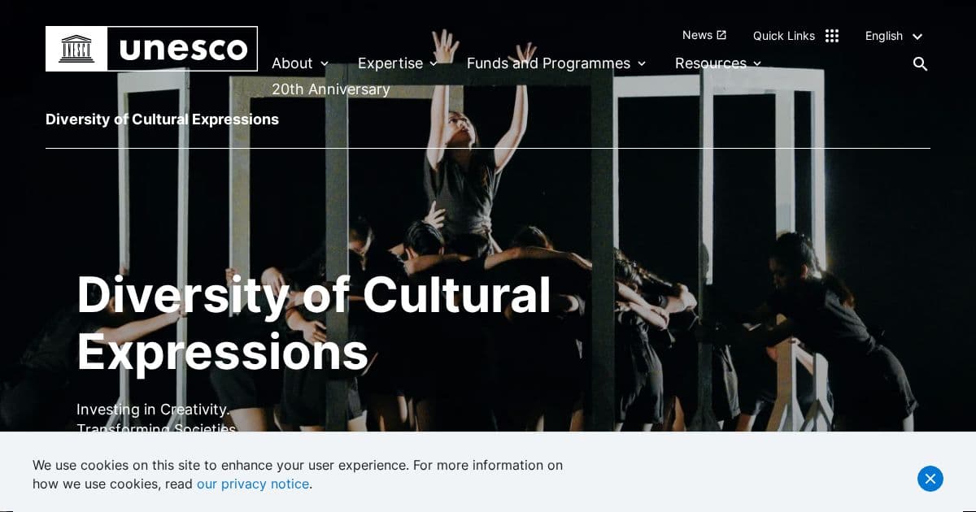
Task: Open the search magnifier icon
Action: tap(920, 63)
